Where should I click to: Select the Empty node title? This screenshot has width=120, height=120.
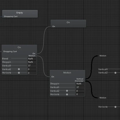tap(20, 13)
